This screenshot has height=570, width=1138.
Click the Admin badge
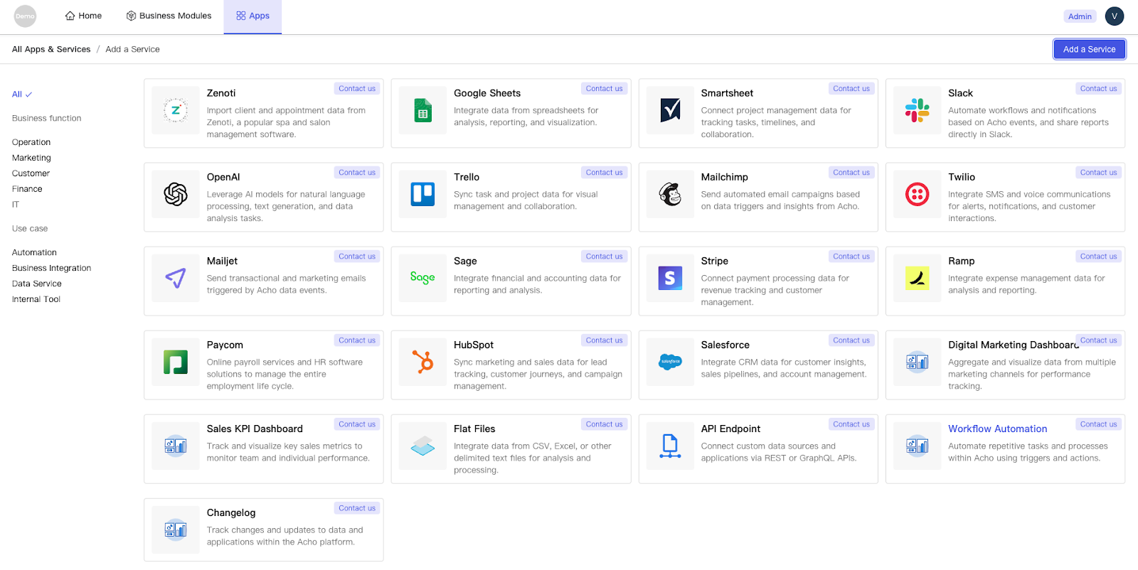click(1080, 16)
